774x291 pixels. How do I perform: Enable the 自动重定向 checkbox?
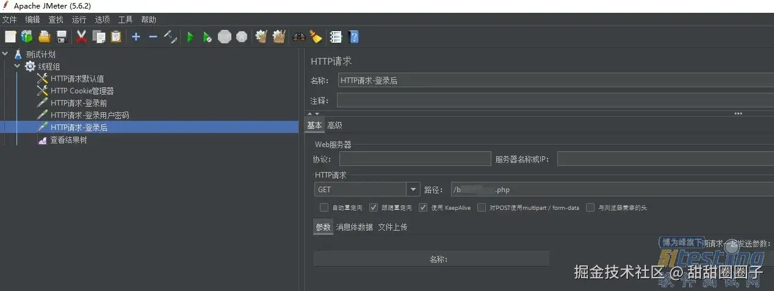coord(324,207)
